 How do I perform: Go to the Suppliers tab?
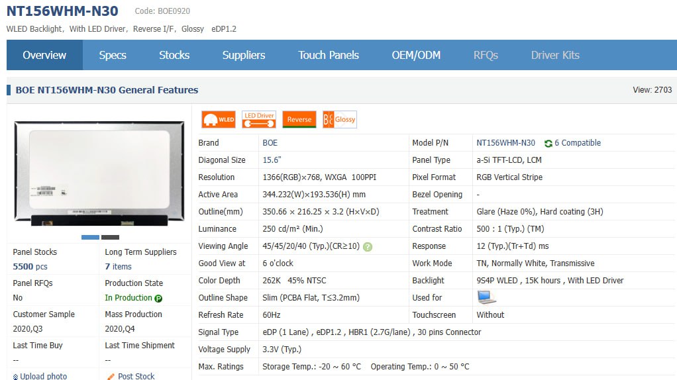[x=244, y=55]
